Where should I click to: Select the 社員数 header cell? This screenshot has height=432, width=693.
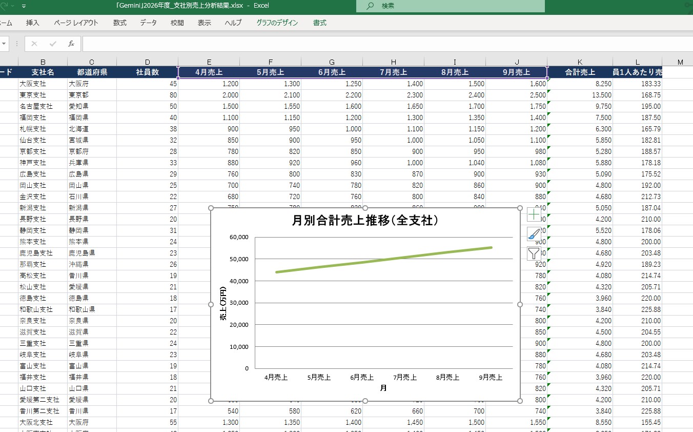(147, 72)
